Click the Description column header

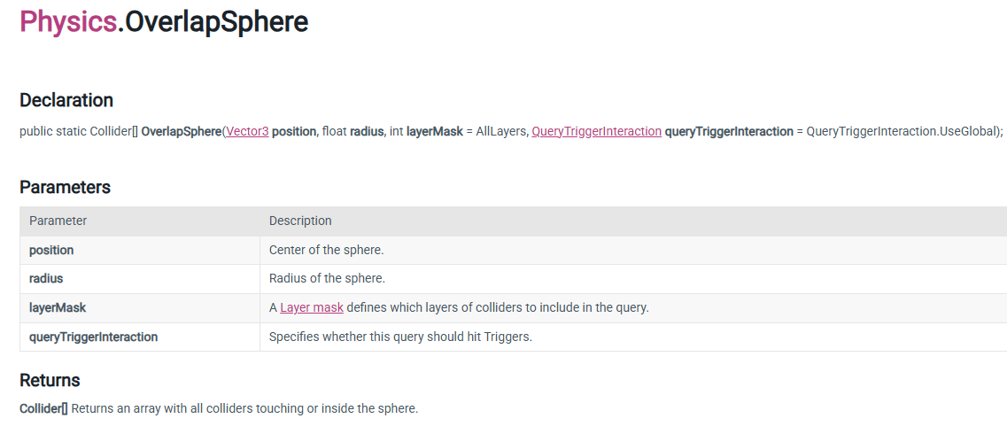click(x=300, y=221)
